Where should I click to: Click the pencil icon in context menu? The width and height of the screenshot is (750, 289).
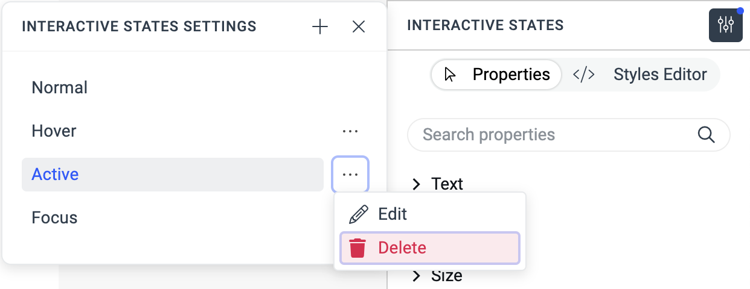click(358, 214)
